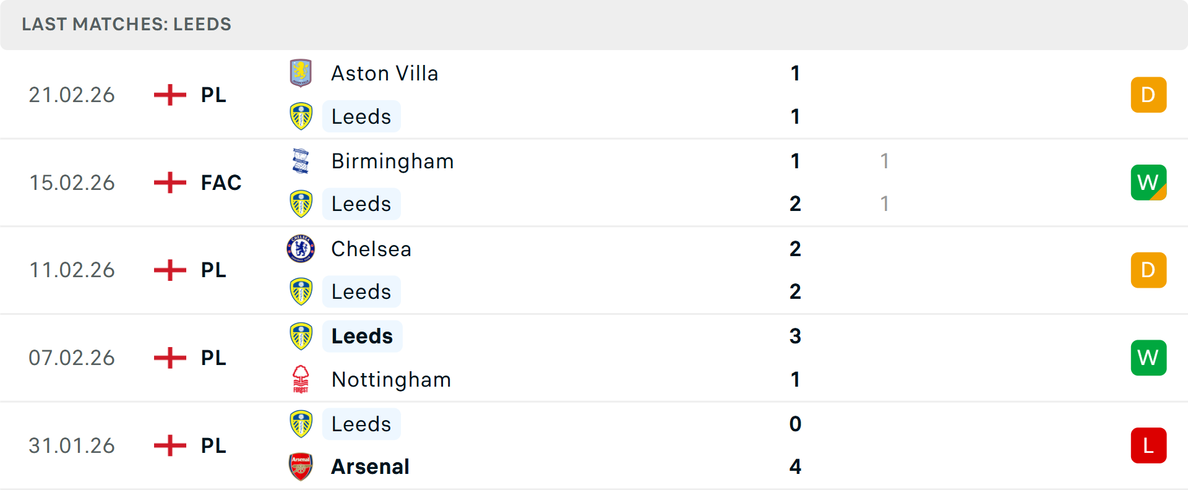Open the Aston Villa team link

point(384,73)
